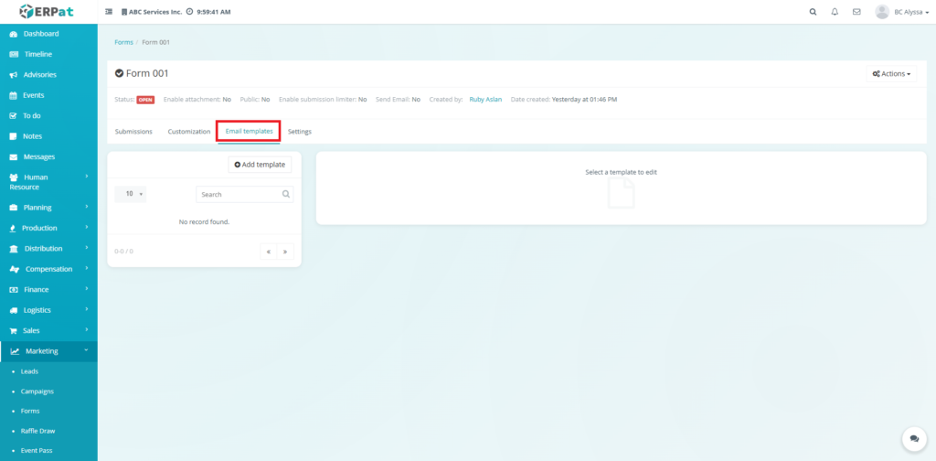Open the page size dropdown showing 10

[131, 194]
